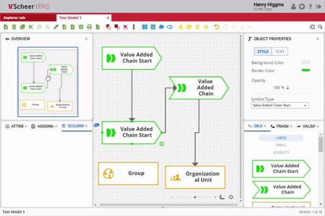325x216 pixels.
Task: Switch to the Explorer tab
Action: (x=28, y=18)
